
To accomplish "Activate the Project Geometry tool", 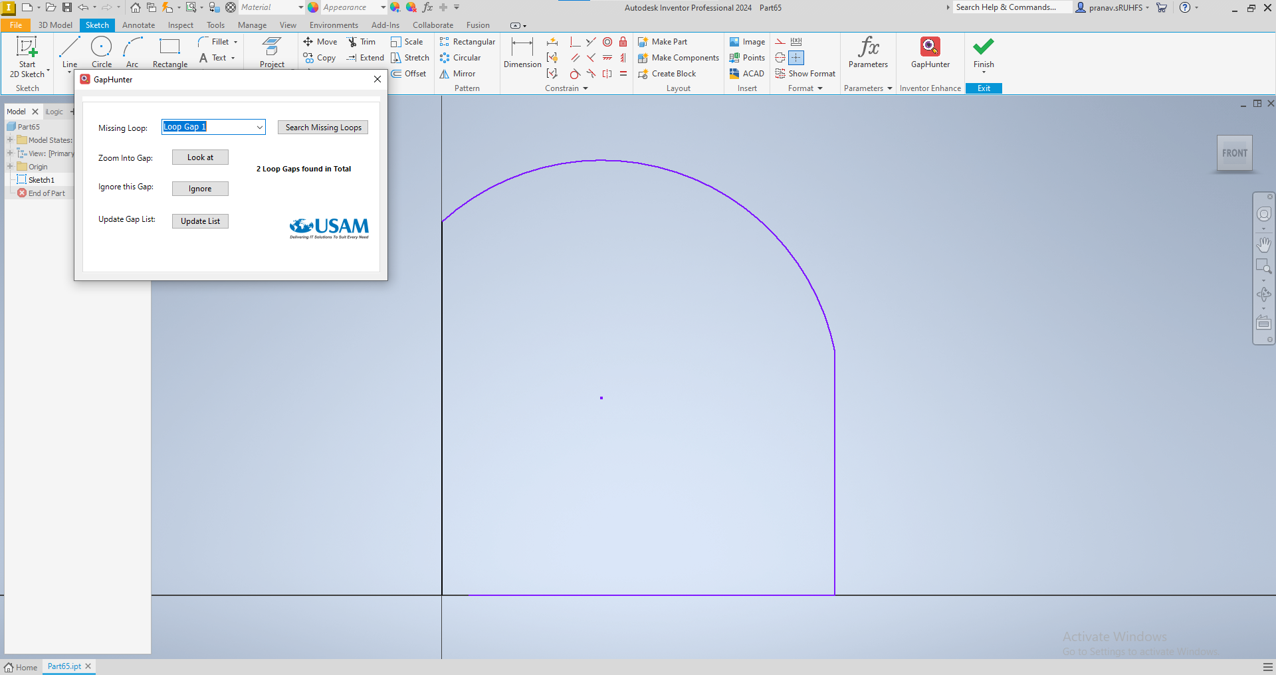I will click(272, 50).
